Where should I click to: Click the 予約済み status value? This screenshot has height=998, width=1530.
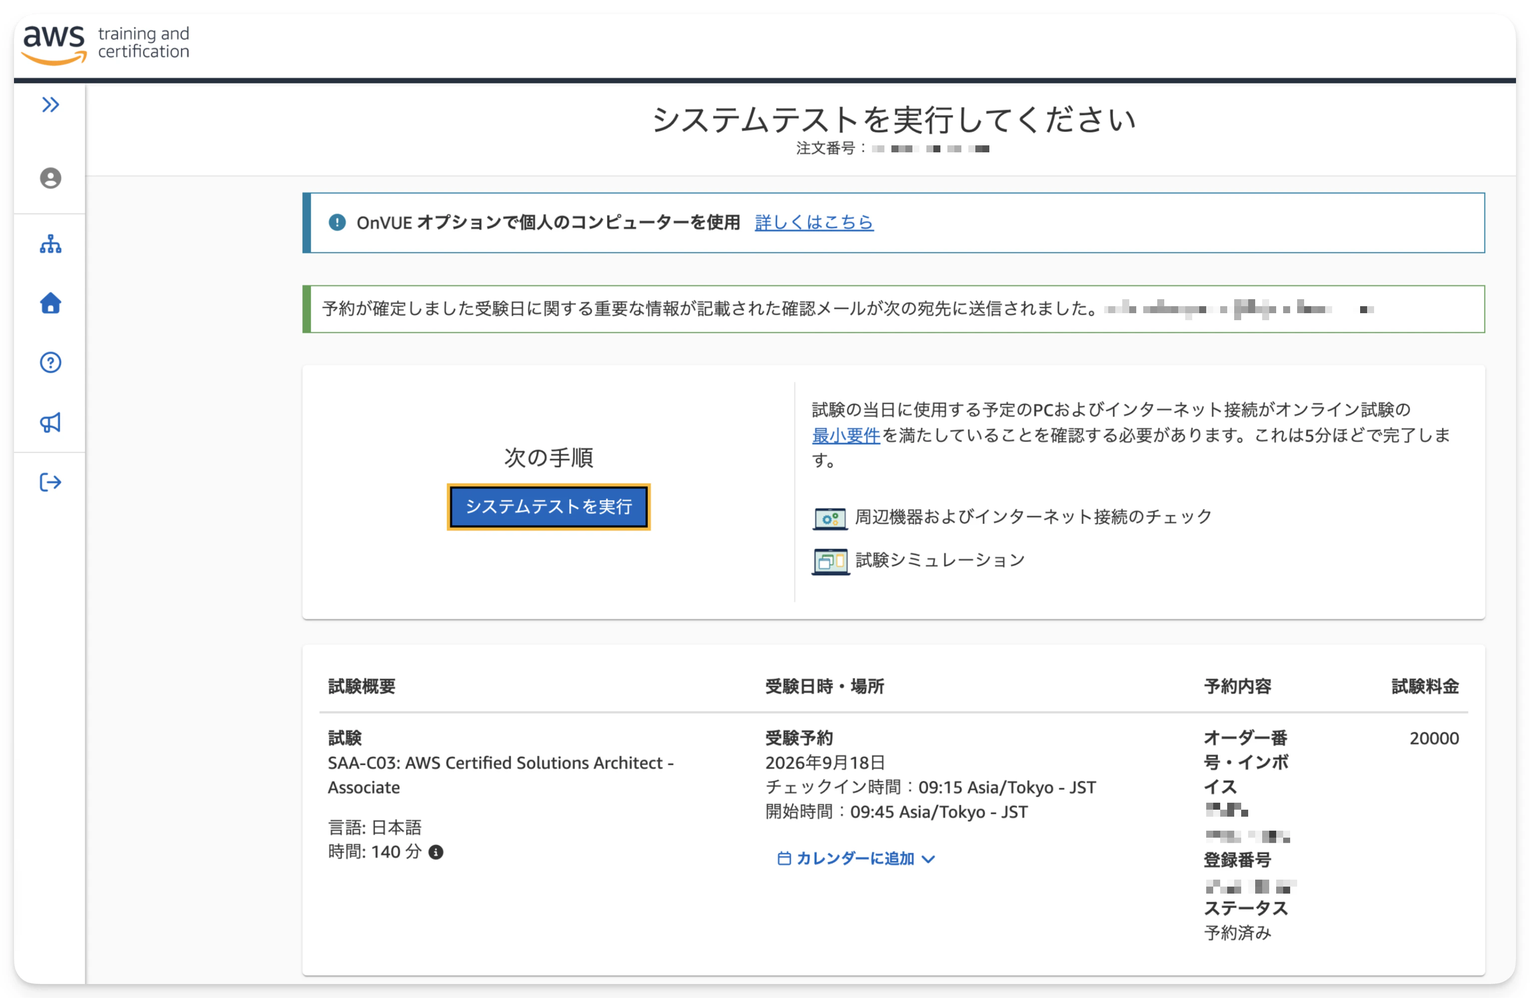[1238, 933]
